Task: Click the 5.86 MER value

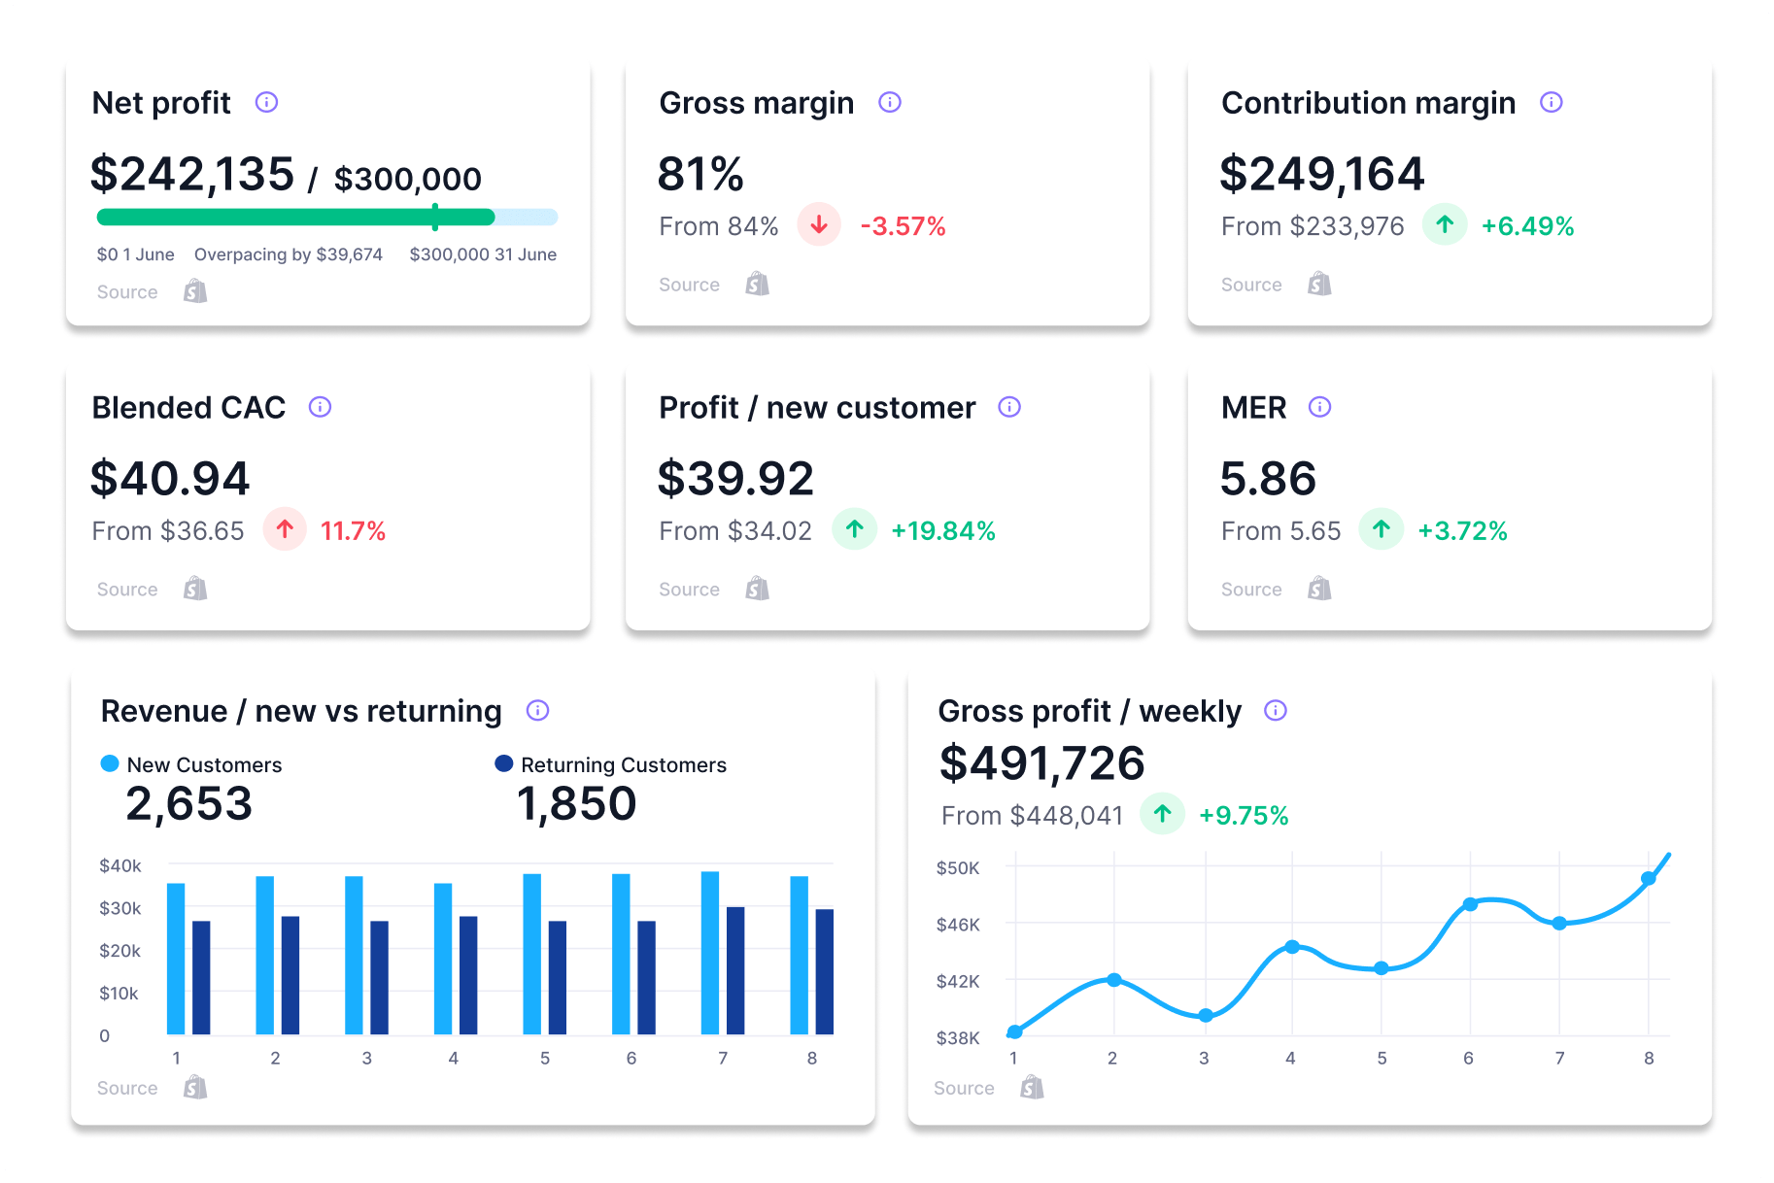Action: point(1268,479)
